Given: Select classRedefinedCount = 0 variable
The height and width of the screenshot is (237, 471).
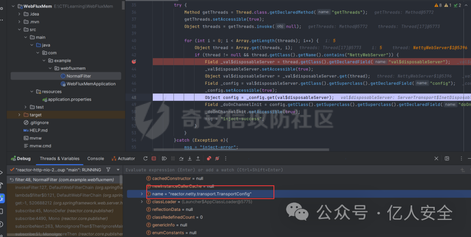Looking at the screenshot, I should [x=174, y=217].
